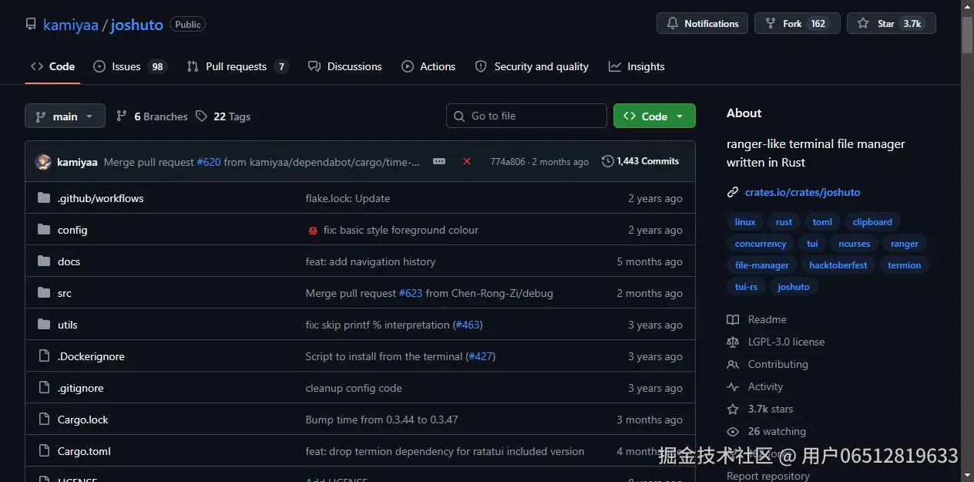Select the ncurses topic tag
Screen dimensions: 974x482
point(855,244)
